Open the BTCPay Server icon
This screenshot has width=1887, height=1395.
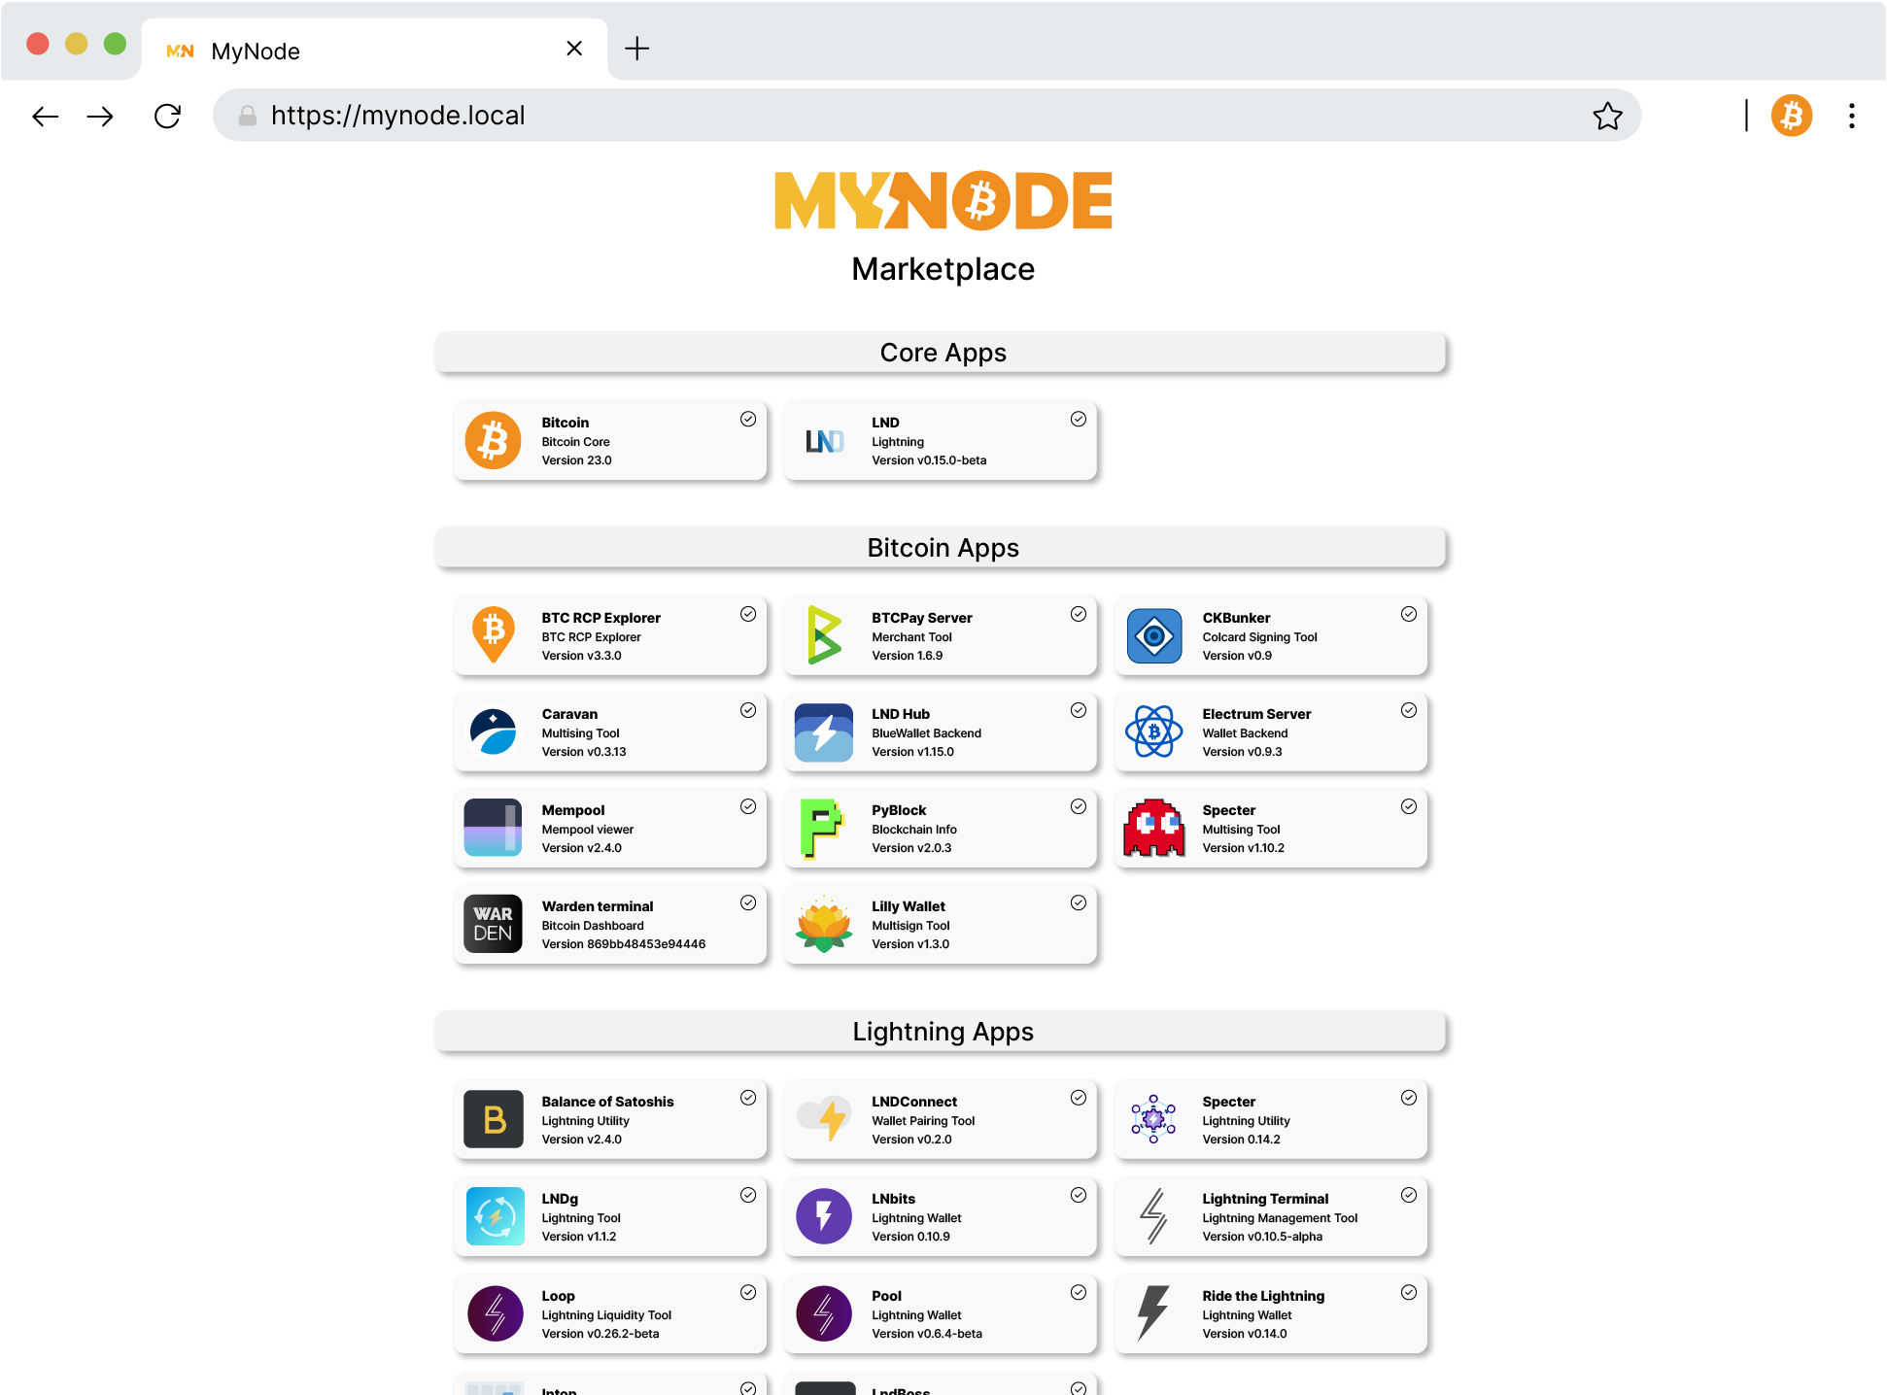click(824, 635)
